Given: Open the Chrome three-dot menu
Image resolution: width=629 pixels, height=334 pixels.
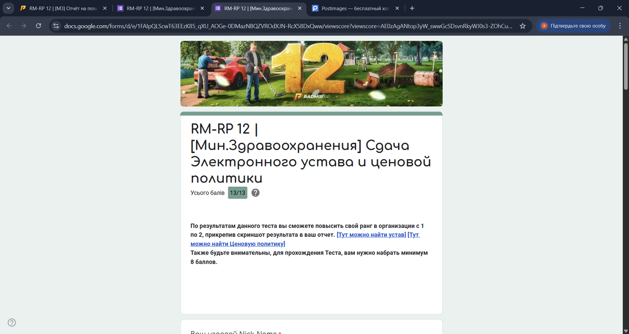Looking at the screenshot, I should (620, 26).
